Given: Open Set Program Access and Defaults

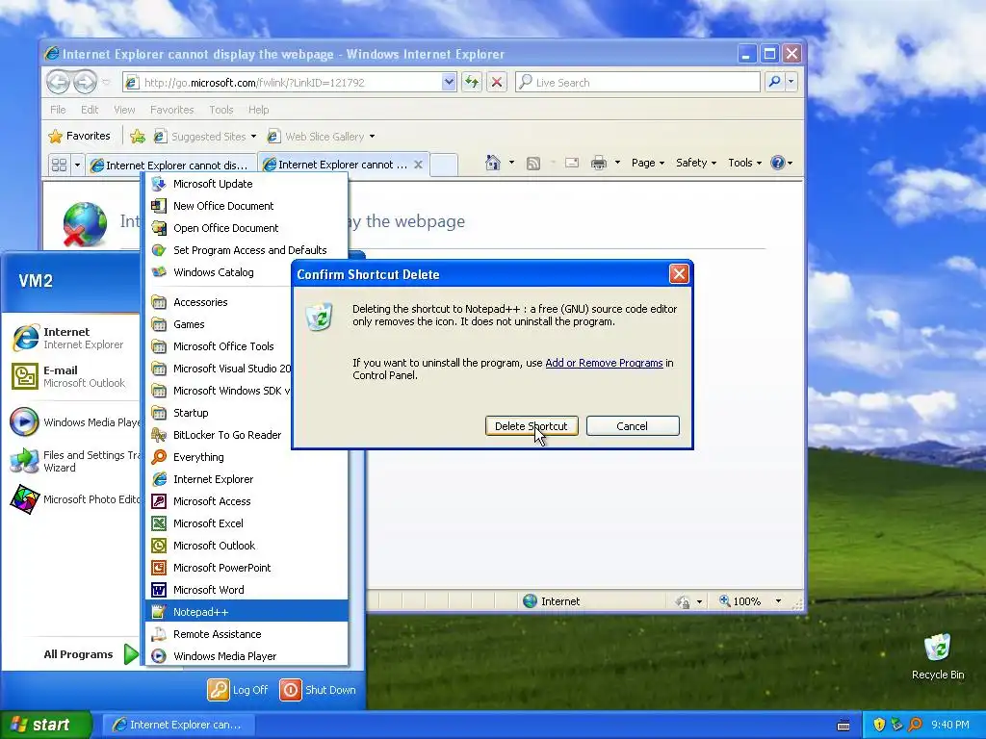Looking at the screenshot, I should point(246,250).
